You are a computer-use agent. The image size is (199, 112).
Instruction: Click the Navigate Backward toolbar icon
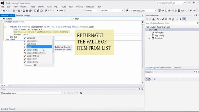click(4, 11)
